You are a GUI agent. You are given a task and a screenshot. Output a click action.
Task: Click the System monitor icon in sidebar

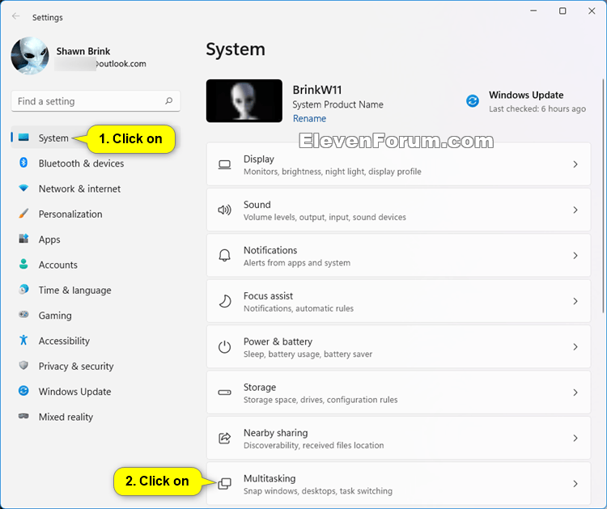[23, 138]
